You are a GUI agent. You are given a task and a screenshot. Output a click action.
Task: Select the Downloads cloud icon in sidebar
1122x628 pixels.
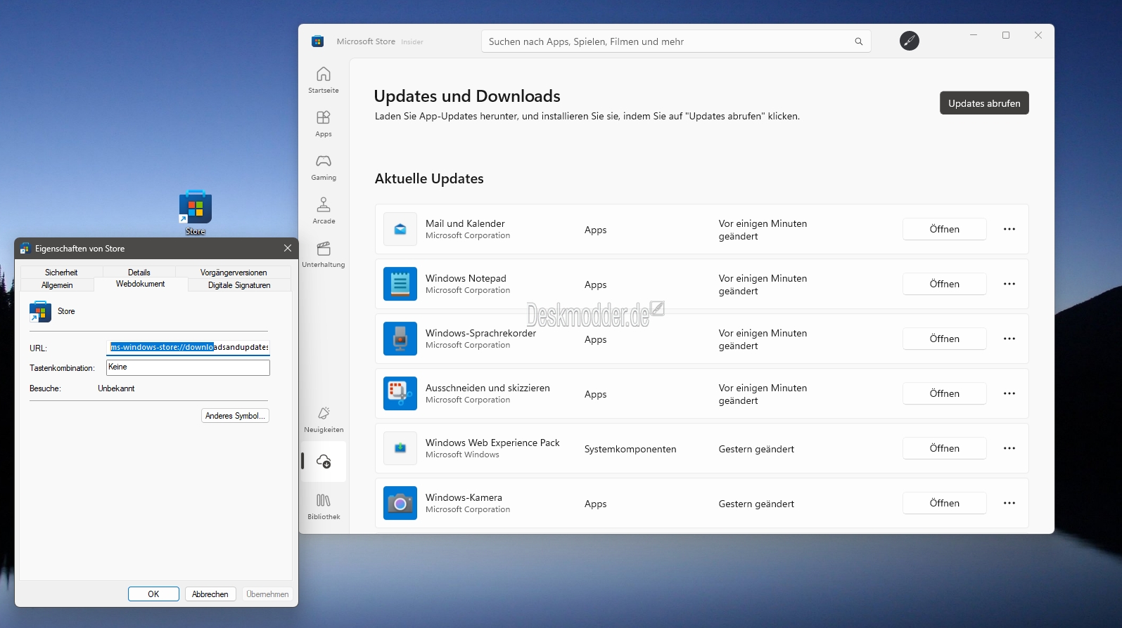coord(324,462)
